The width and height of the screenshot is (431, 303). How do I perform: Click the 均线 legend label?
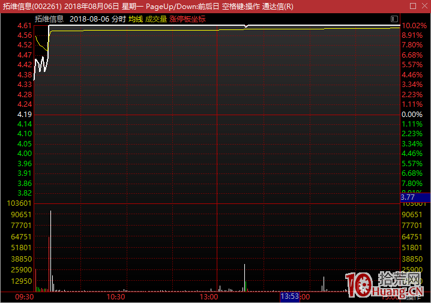point(136,19)
